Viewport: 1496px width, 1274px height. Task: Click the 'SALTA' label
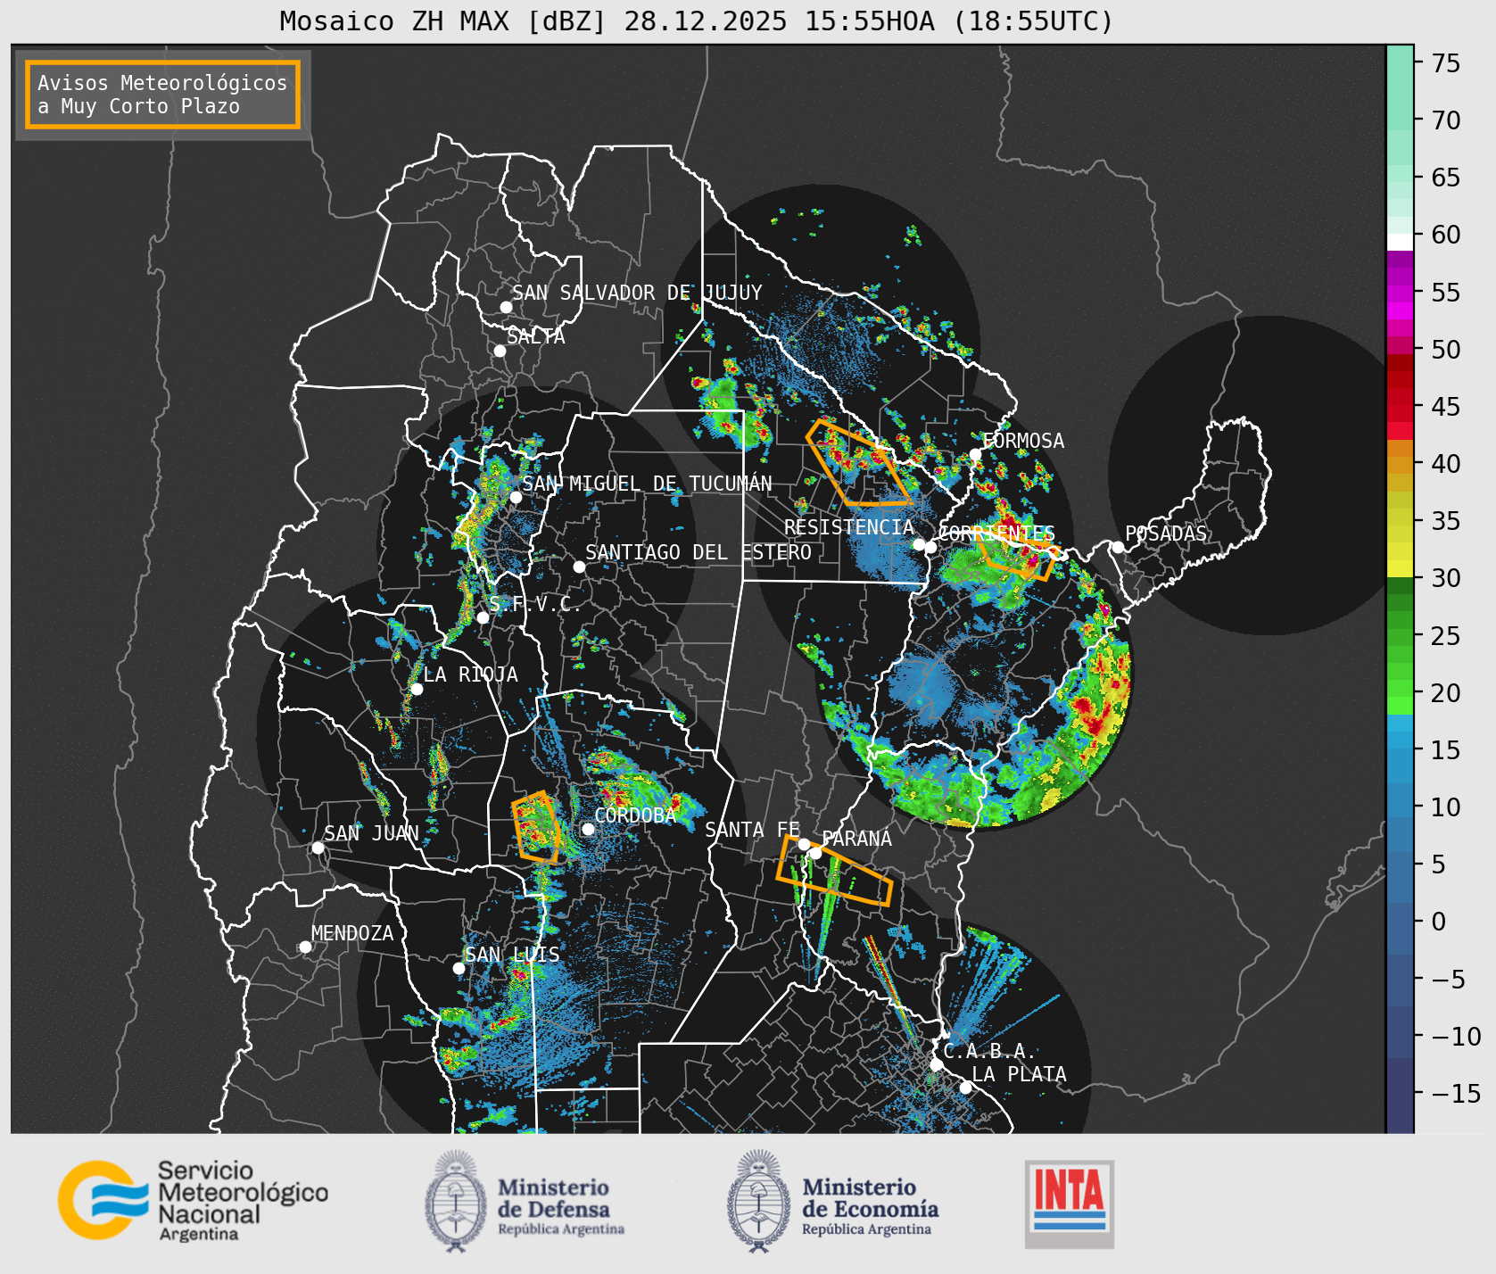536,337
